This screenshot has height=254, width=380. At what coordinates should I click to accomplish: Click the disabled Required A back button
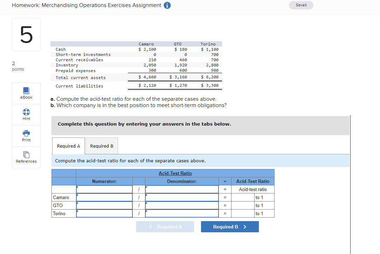pos(165,227)
